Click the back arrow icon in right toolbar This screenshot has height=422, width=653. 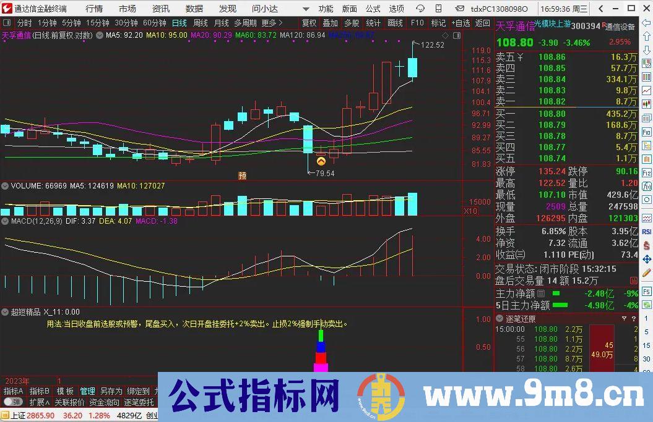[x=647, y=23]
